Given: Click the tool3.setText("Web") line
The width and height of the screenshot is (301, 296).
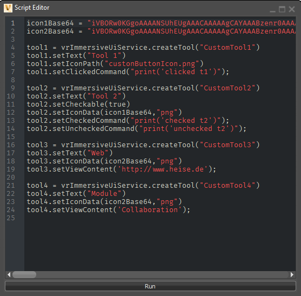Looking at the screenshot, I should [x=70, y=153].
